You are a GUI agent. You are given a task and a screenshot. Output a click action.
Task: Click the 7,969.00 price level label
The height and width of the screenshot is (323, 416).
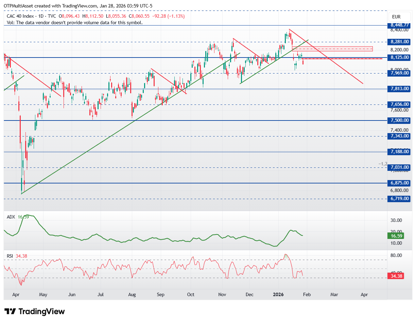point(399,73)
